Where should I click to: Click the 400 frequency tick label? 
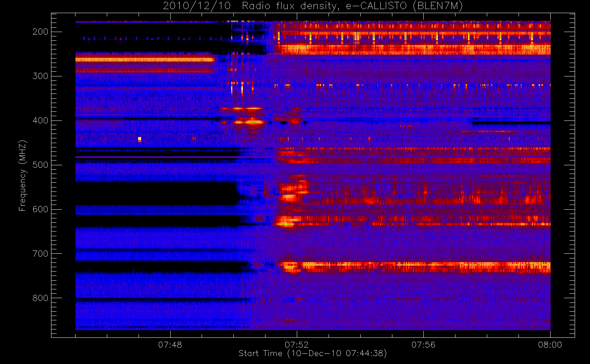pyautogui.click(x=40, y=120)
